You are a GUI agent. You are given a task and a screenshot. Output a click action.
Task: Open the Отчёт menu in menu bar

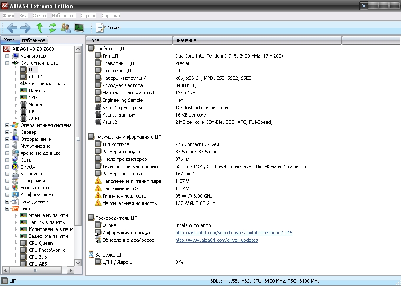(40, 16)
